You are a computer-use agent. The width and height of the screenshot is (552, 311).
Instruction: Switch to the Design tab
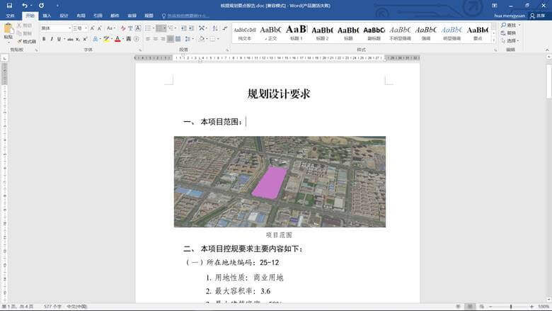point(64,16)
